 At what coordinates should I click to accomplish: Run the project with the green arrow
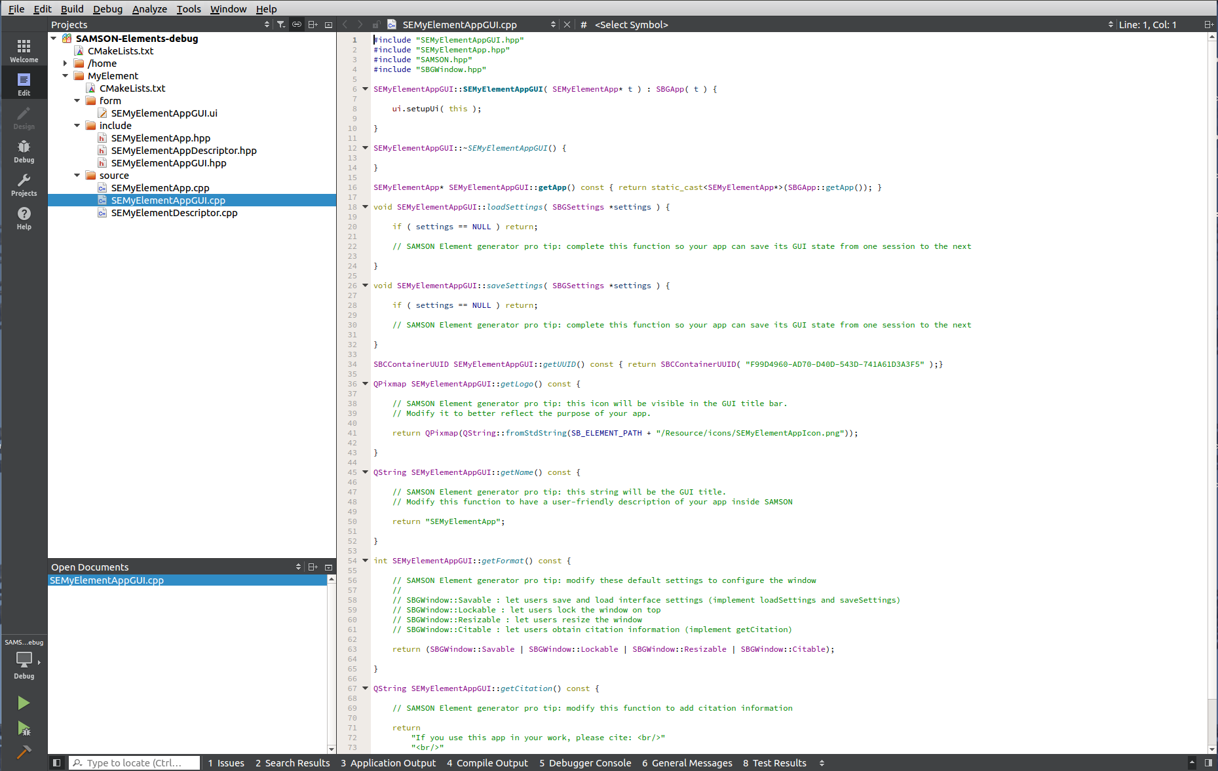[x=24, y=702]
